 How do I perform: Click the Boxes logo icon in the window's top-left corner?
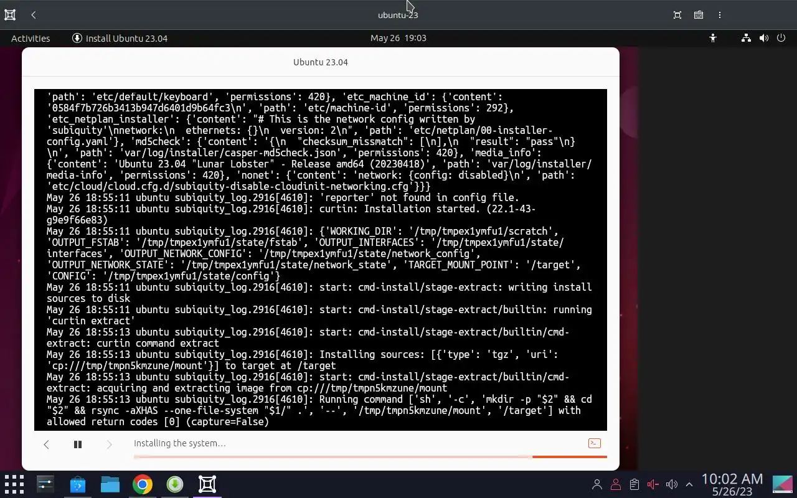10,15
